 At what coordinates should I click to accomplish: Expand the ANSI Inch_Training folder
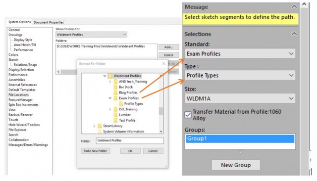coord(110,82)
